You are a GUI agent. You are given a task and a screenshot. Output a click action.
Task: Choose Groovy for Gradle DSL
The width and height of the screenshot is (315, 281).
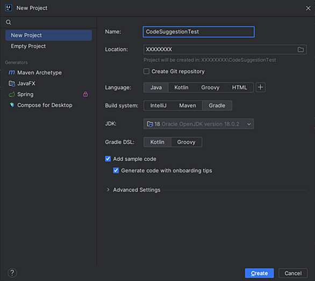186,142
